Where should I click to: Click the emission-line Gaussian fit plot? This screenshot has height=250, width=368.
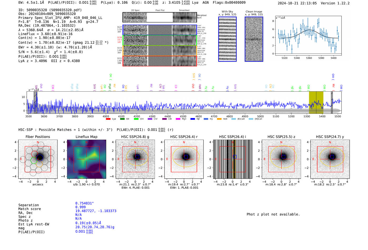[x=308, y=36]
